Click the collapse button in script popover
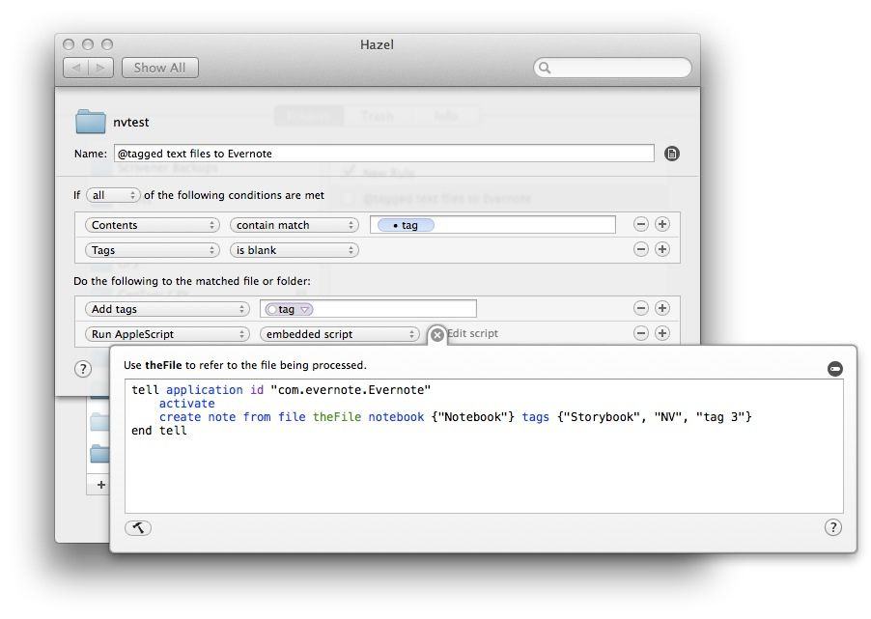The width and height of the screenshot is (871, 619). [834, 369]
